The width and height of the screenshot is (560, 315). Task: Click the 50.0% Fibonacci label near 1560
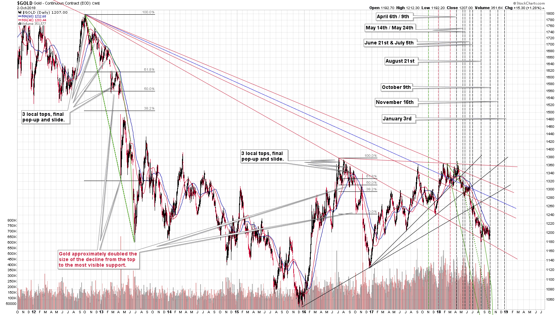pyautogui.click(x=149, y=89)
